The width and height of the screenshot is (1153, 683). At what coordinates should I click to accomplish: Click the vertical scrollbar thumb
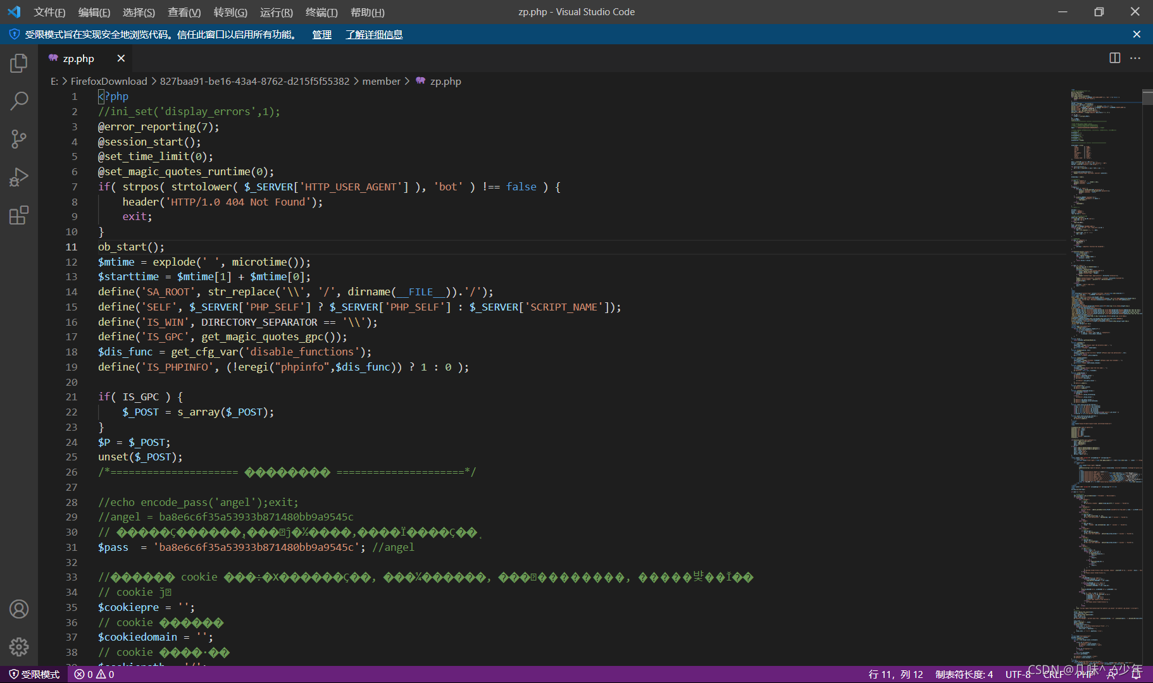(1147, 97)
